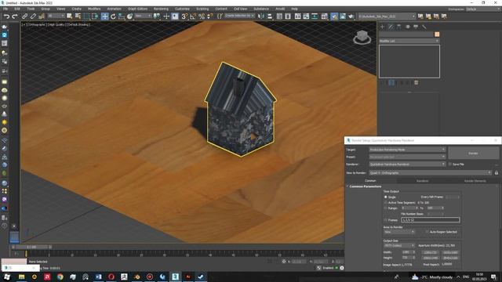502x282 pixels.
Task: Open the Area to Render dropdown
Action: pyautogui.click(x=399, y=232)
